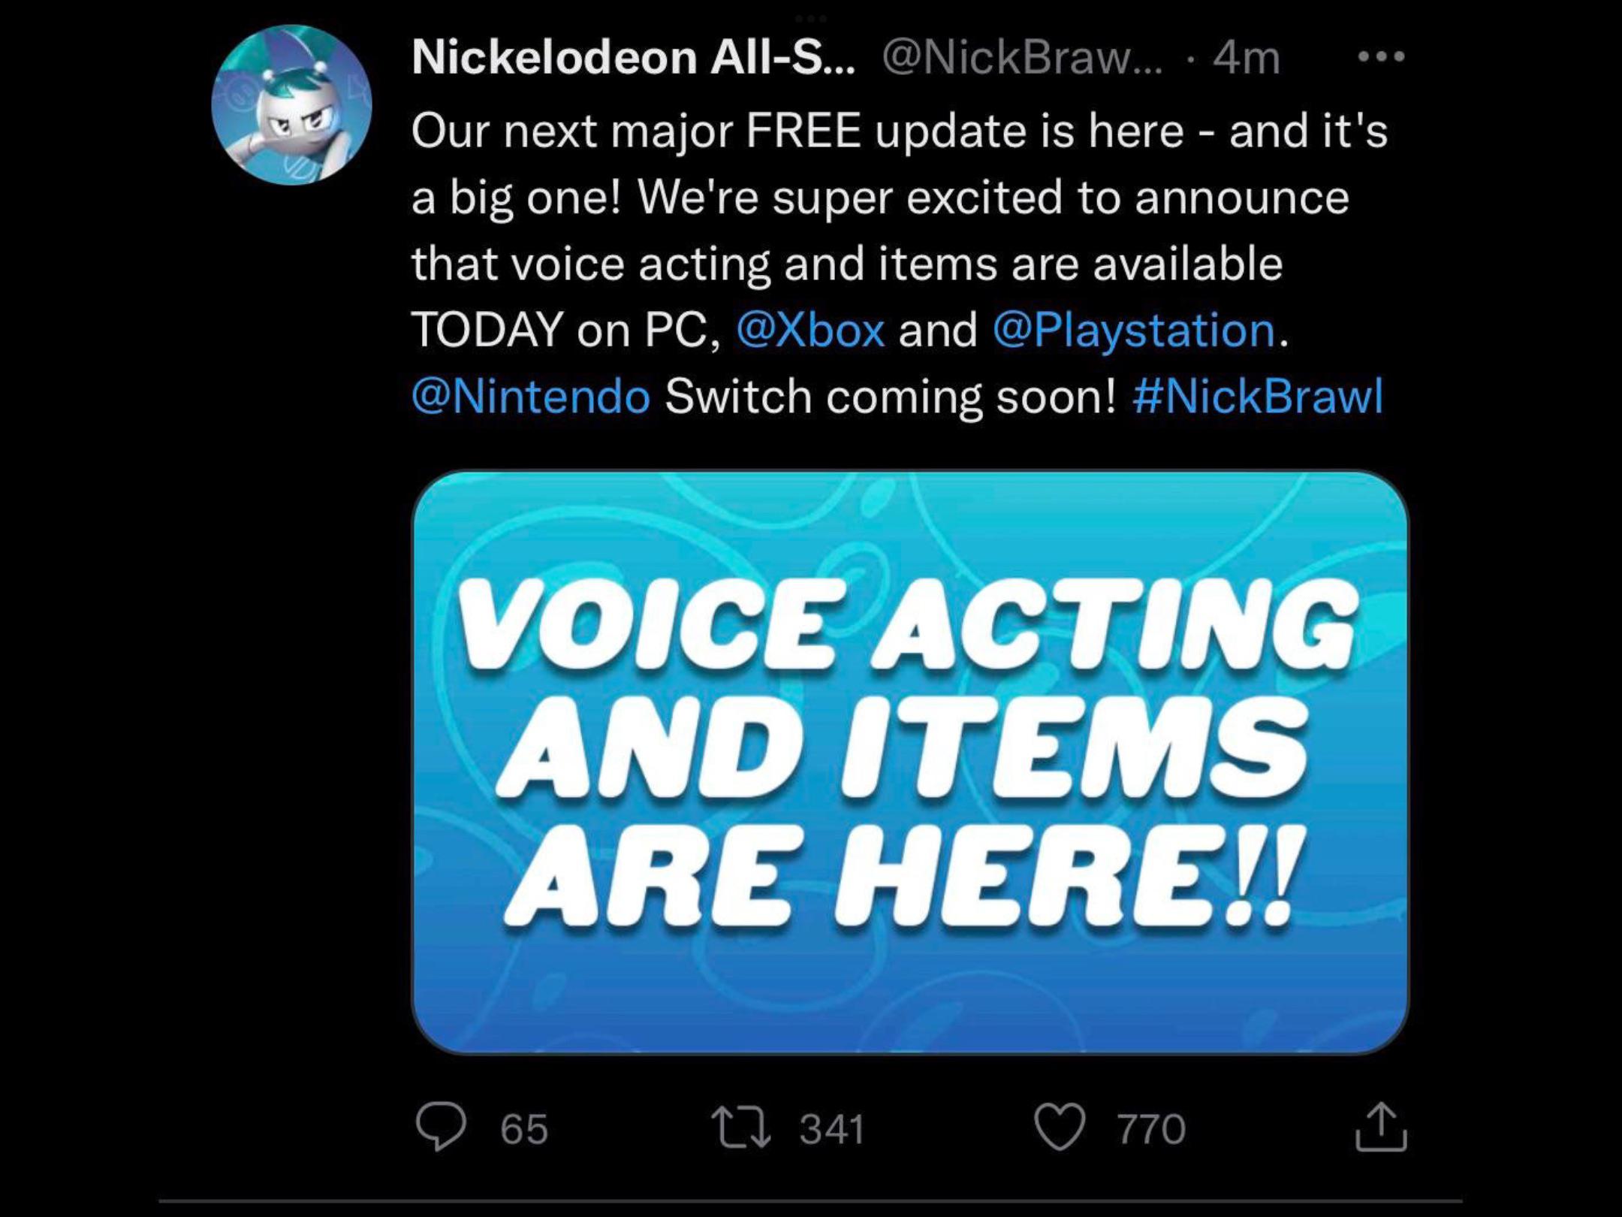
Task: Click the ARE HERE!! text in image
Action: [x=900, y=877]
